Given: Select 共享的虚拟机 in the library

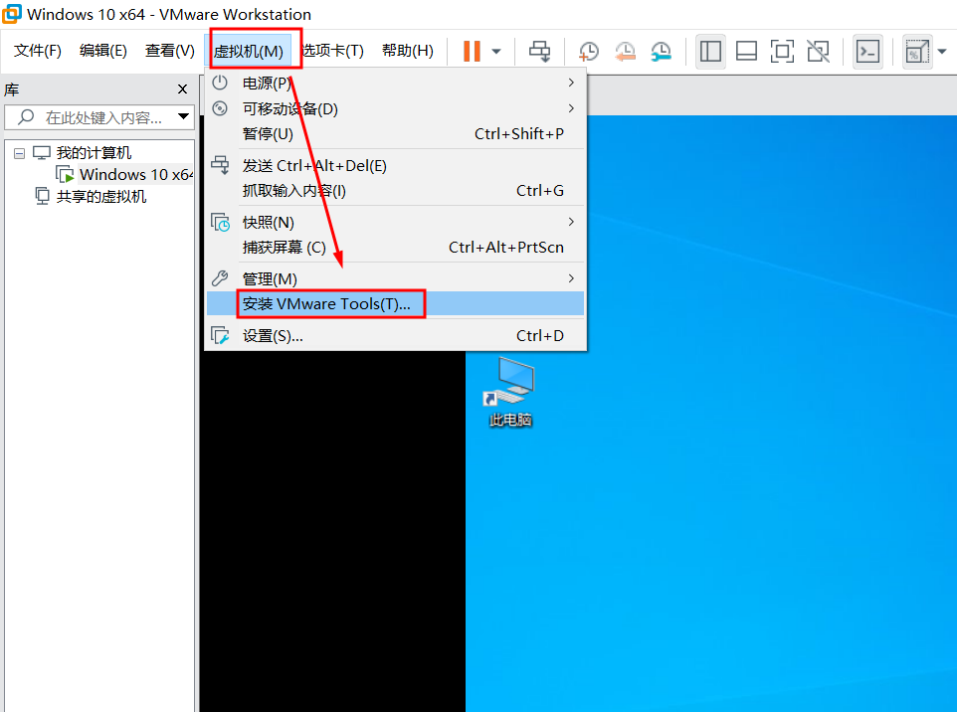Looking at the screenshot, I should (x=101, y=197).
